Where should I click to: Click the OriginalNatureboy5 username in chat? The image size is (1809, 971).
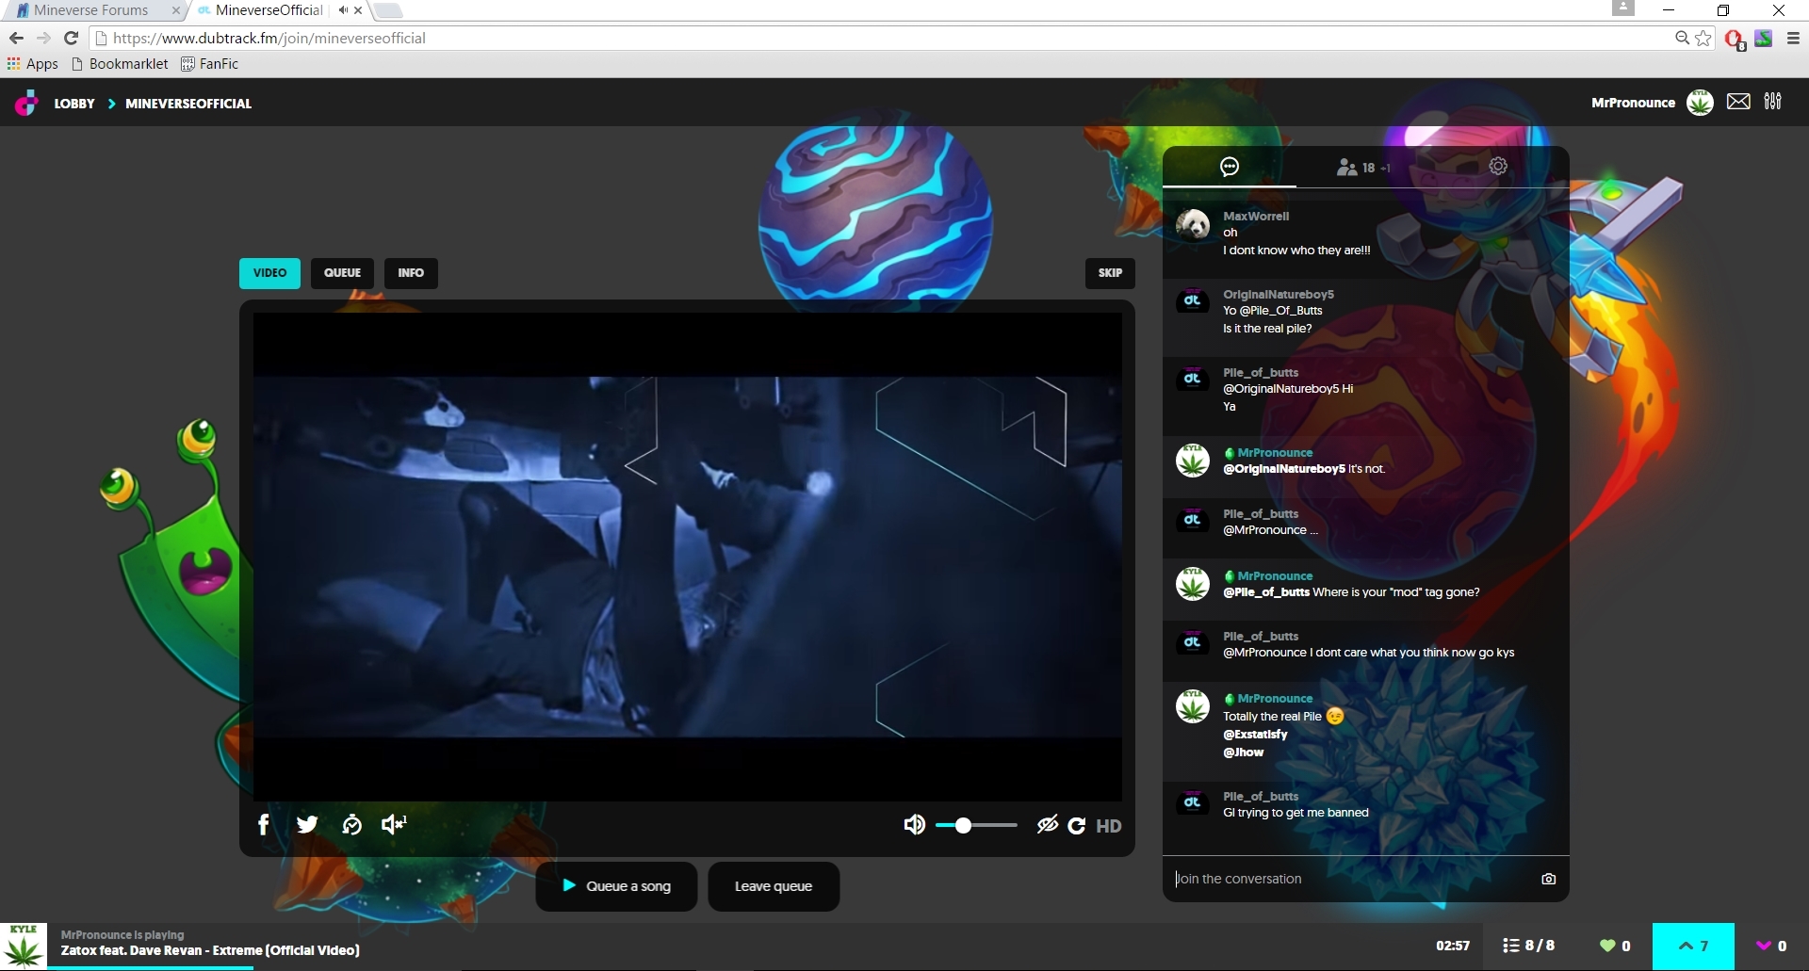[1279, 294]
